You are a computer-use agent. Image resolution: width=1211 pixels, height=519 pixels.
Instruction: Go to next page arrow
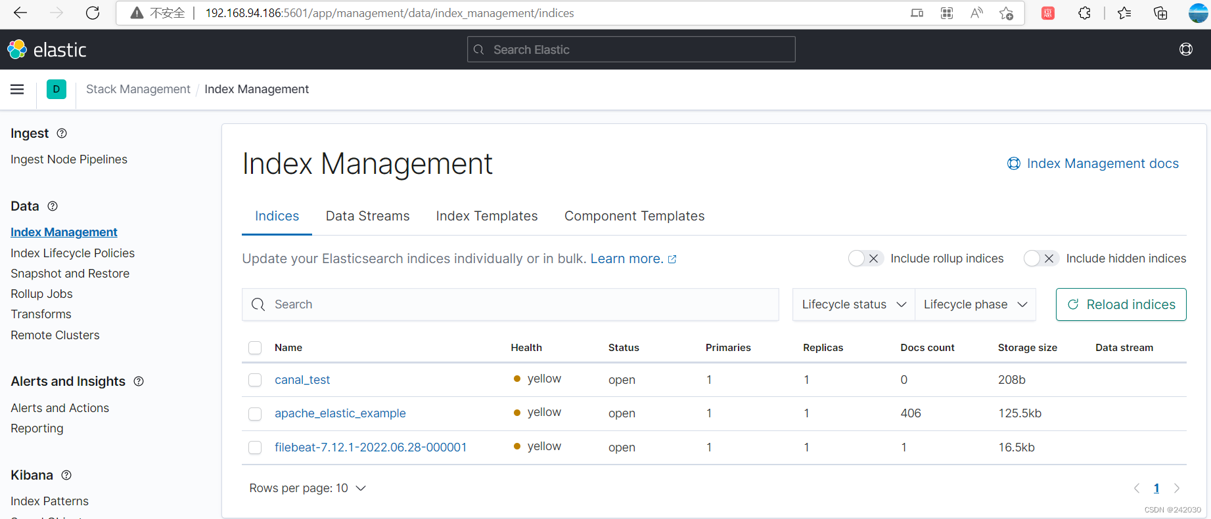1177,488
